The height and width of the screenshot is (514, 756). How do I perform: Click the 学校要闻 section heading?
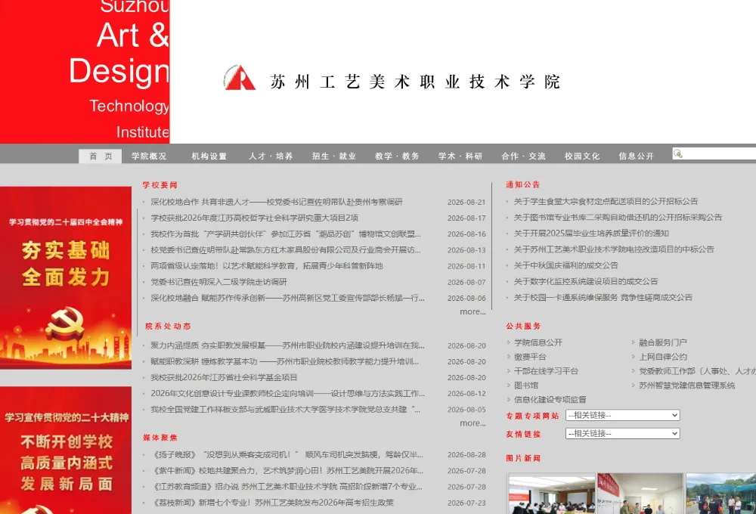click(160, 185)
